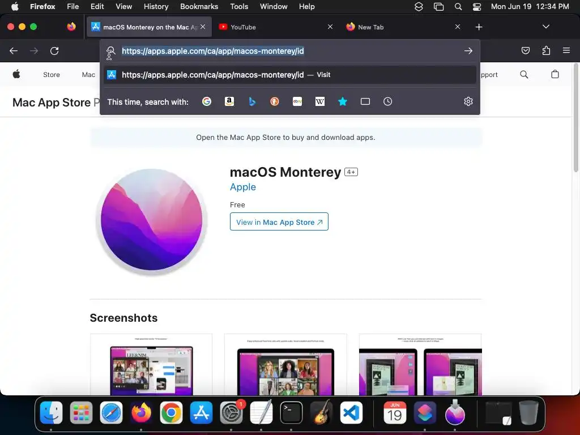Click the macOS Monterey app icon image
The height and width of the screenshot is (435, 580).
coord(151,221)
